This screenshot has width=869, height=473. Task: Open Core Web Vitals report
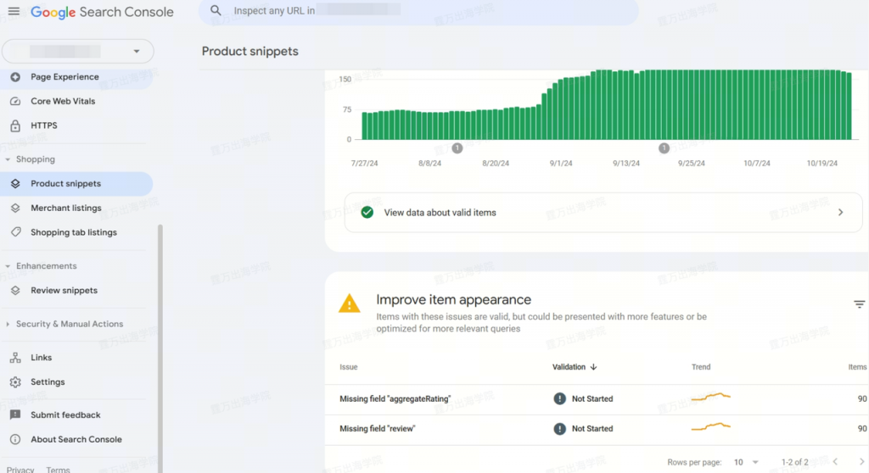(x=63, y=102)
